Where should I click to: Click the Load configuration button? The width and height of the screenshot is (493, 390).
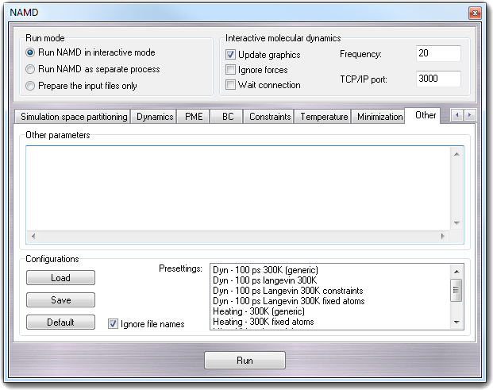point(60,278)
